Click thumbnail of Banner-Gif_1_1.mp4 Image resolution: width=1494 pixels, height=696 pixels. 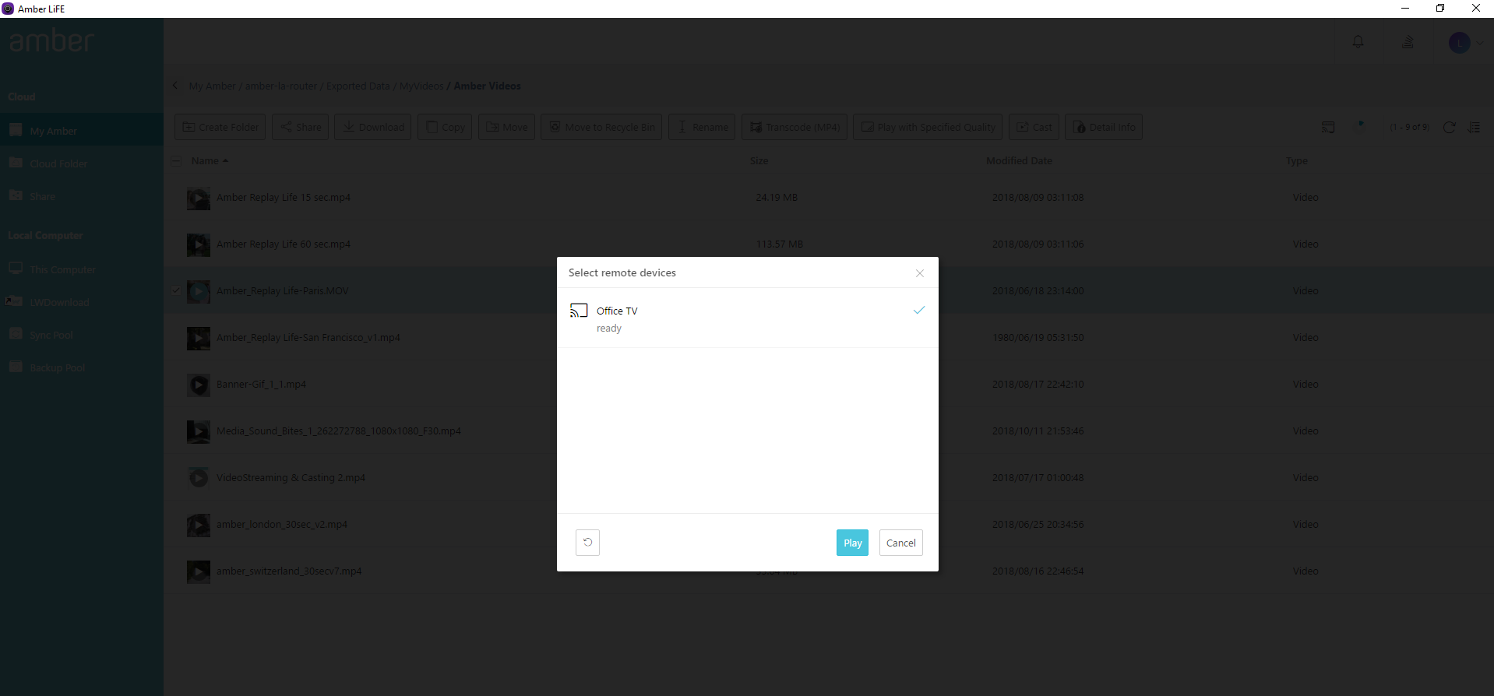pos(199,385)
